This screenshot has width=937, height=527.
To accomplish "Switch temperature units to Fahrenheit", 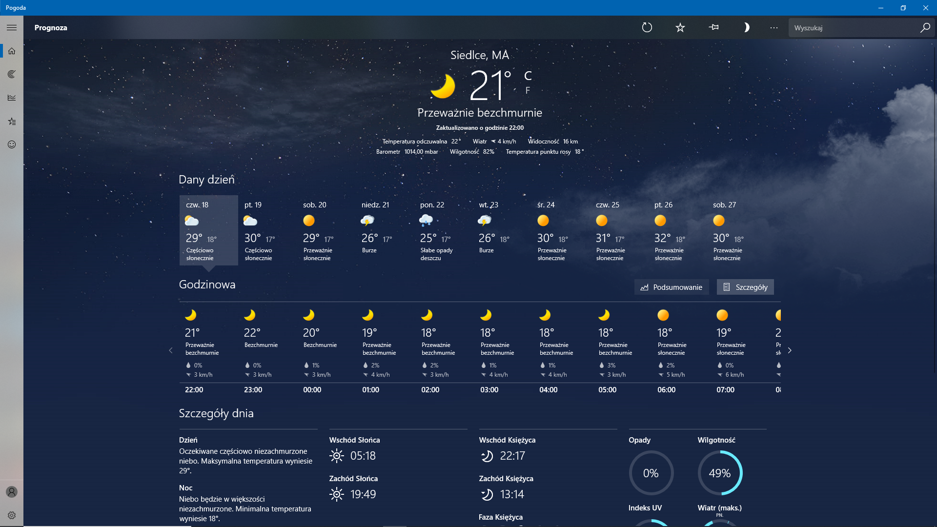I will click(528, 90).
